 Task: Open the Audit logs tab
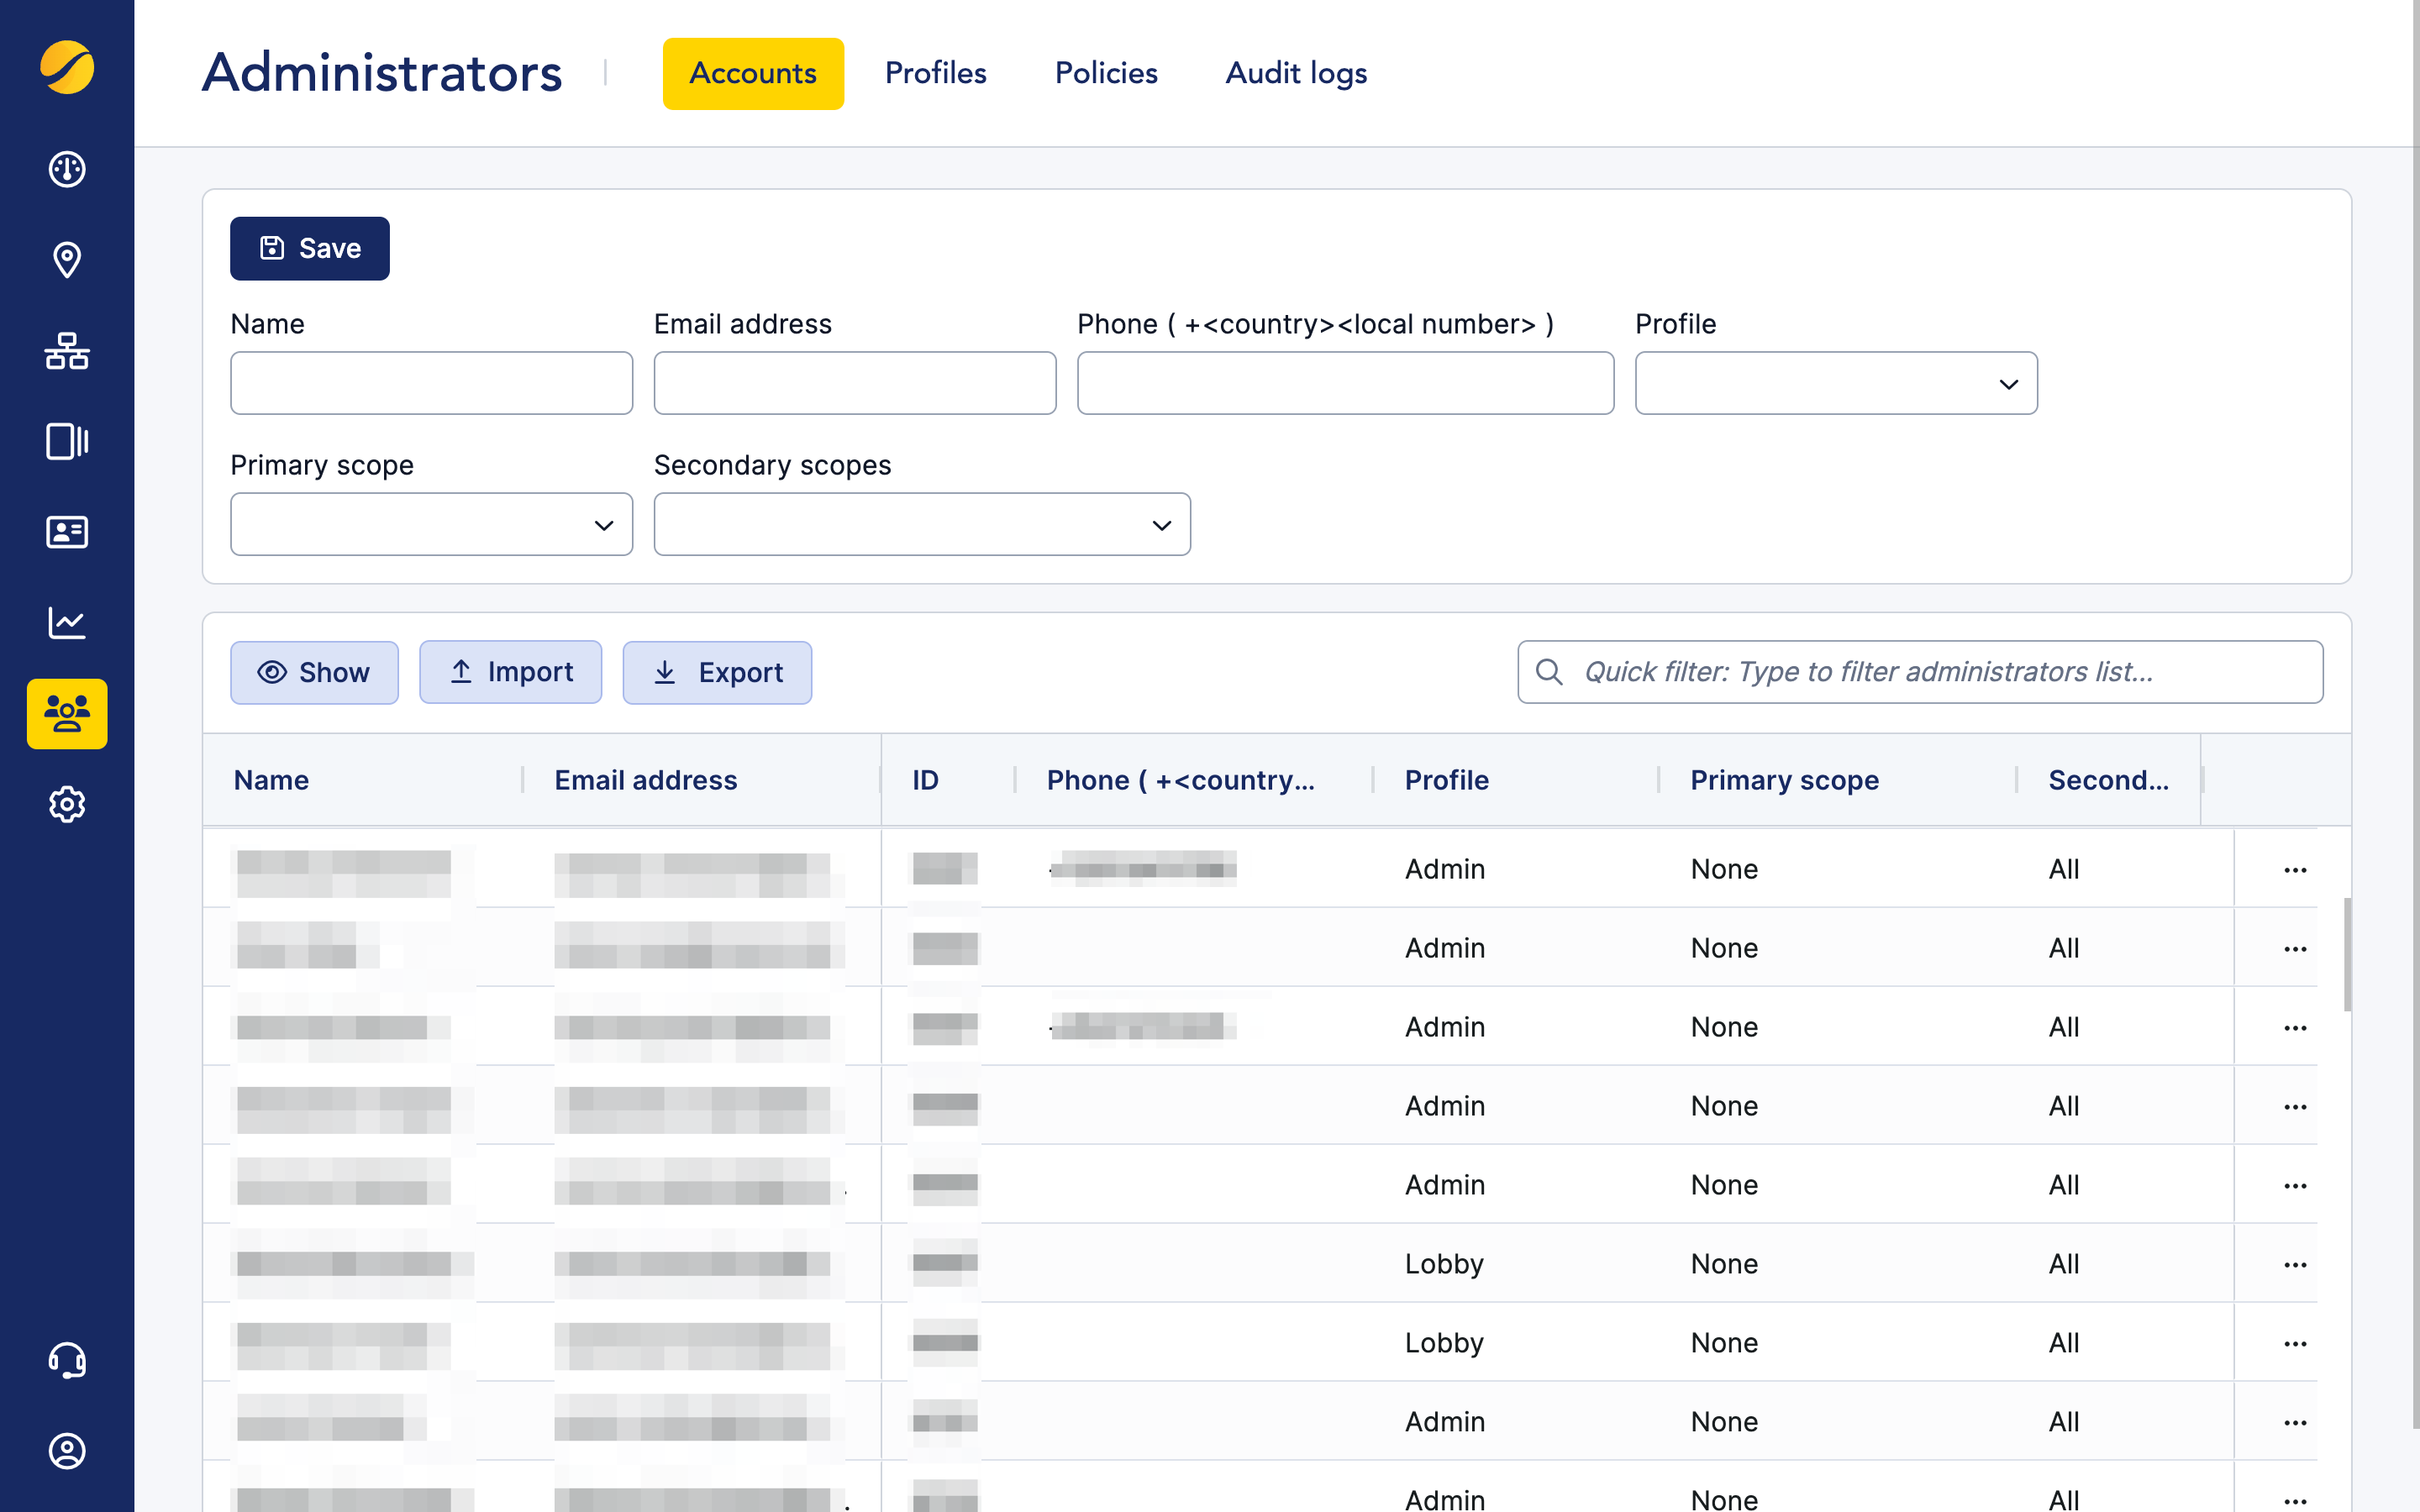click(x=1295, y=73)
